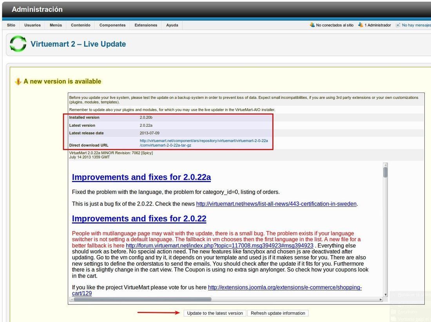Open the forum.virtuemart.net topic link
Screen dimensions: 431x322
[220, 246]
